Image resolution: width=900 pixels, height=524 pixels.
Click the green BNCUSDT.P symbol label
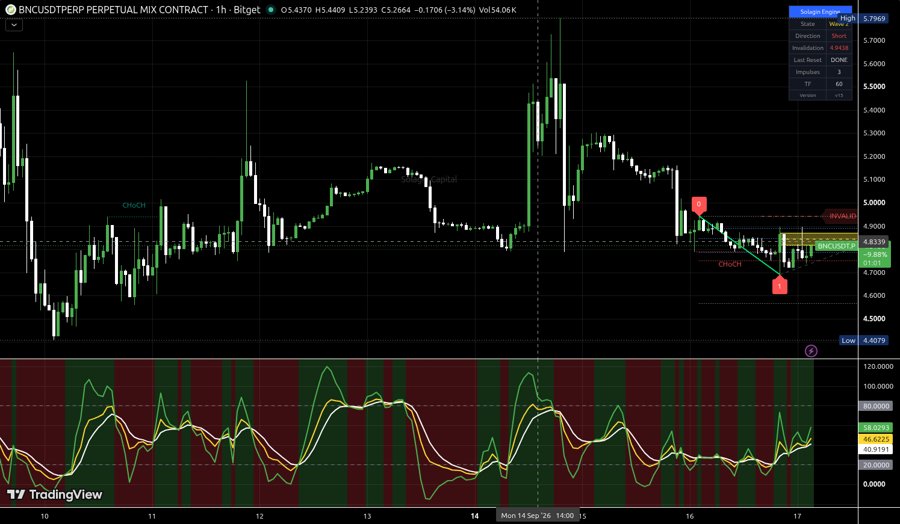click(x=836, y=246)
